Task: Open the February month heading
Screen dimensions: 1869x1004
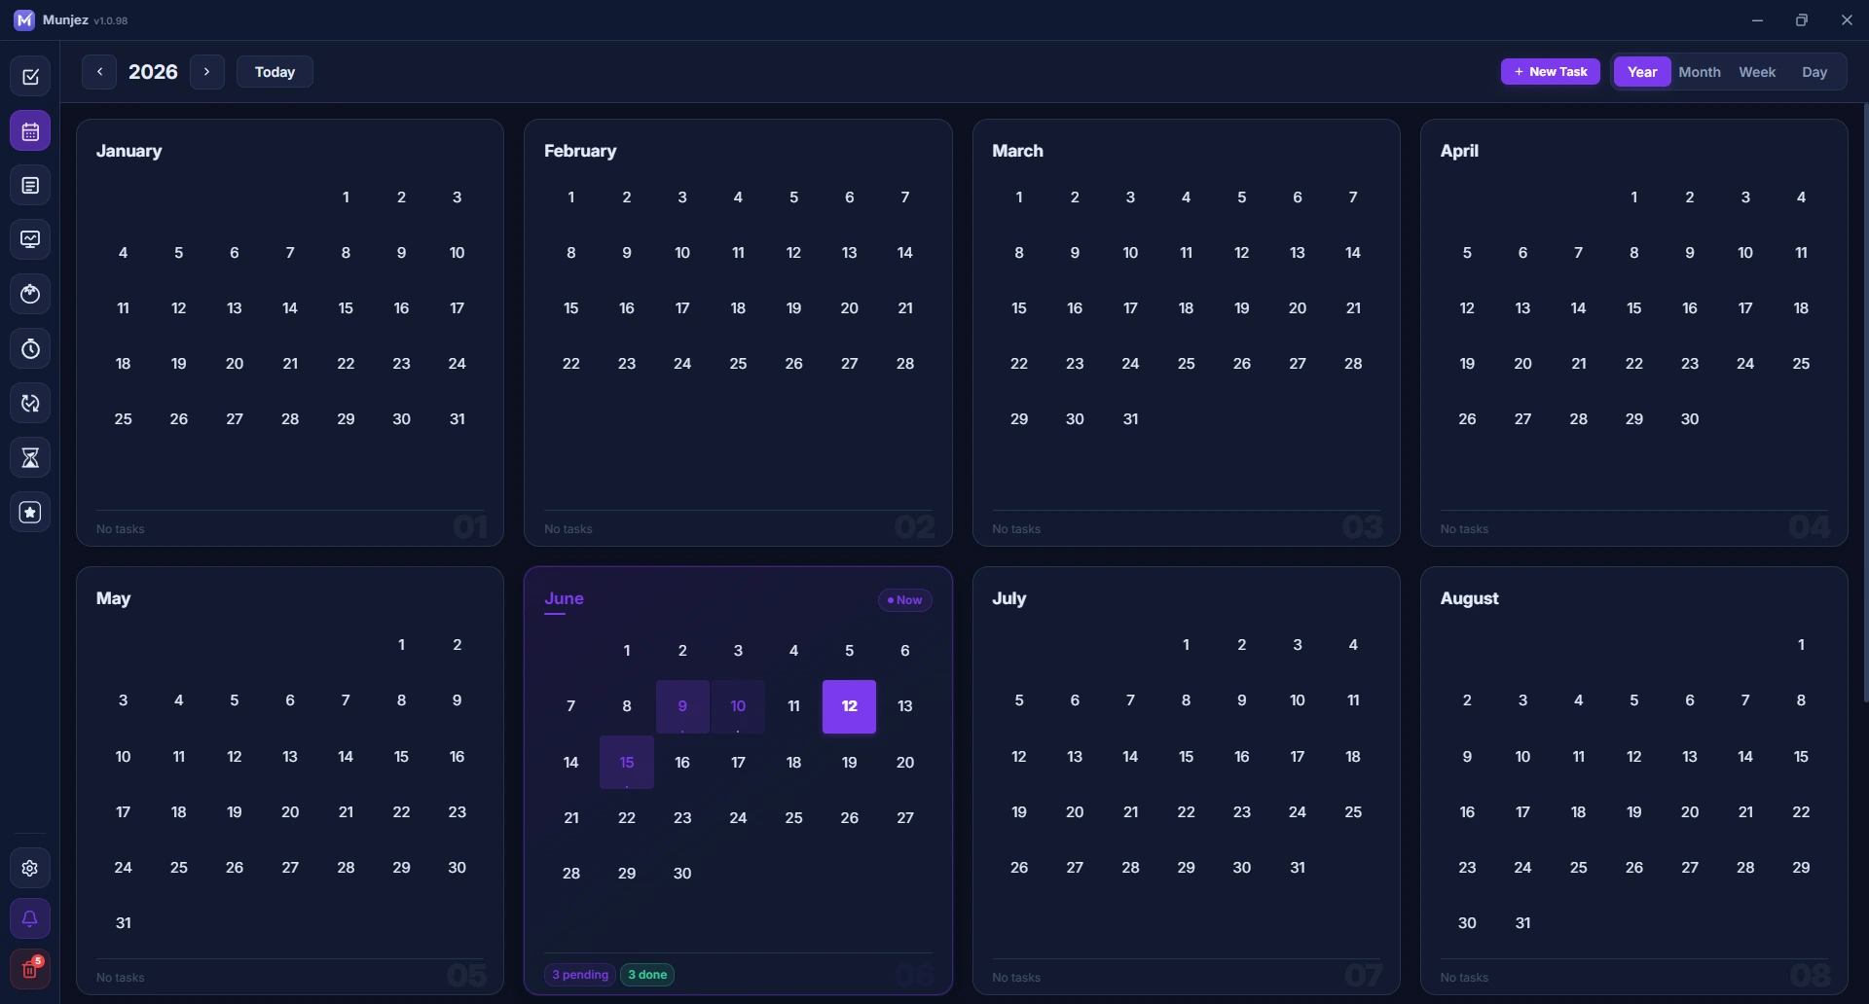Action: click(580, 151)
